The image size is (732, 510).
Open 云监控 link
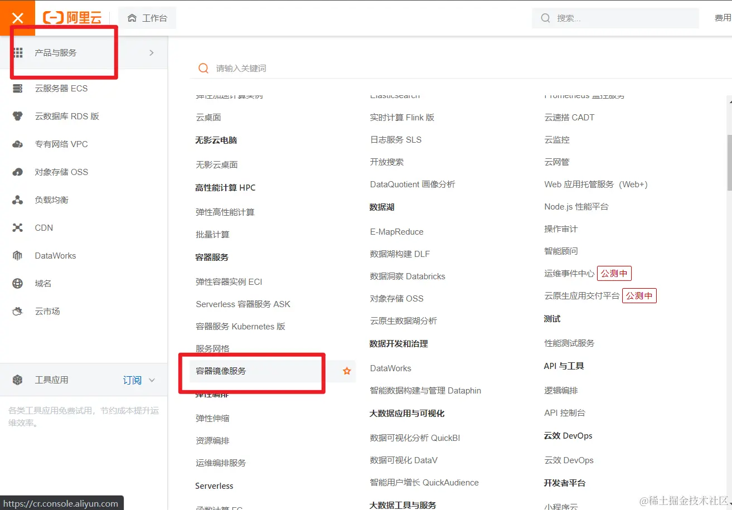click(x=557, y=140)
